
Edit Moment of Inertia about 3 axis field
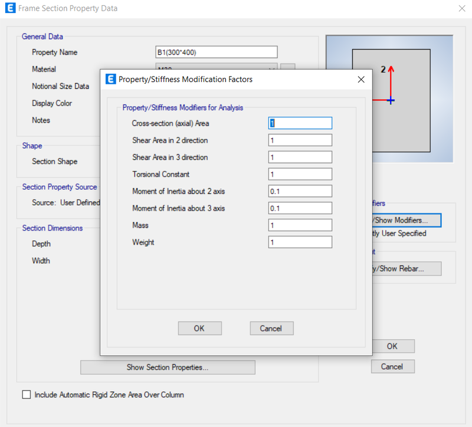pyautogui.click(x=300, y=208)
